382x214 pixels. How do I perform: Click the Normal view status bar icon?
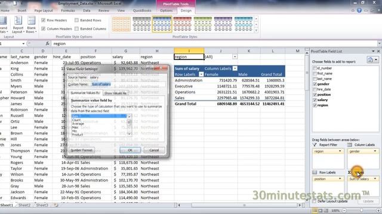tap(315, 210)
